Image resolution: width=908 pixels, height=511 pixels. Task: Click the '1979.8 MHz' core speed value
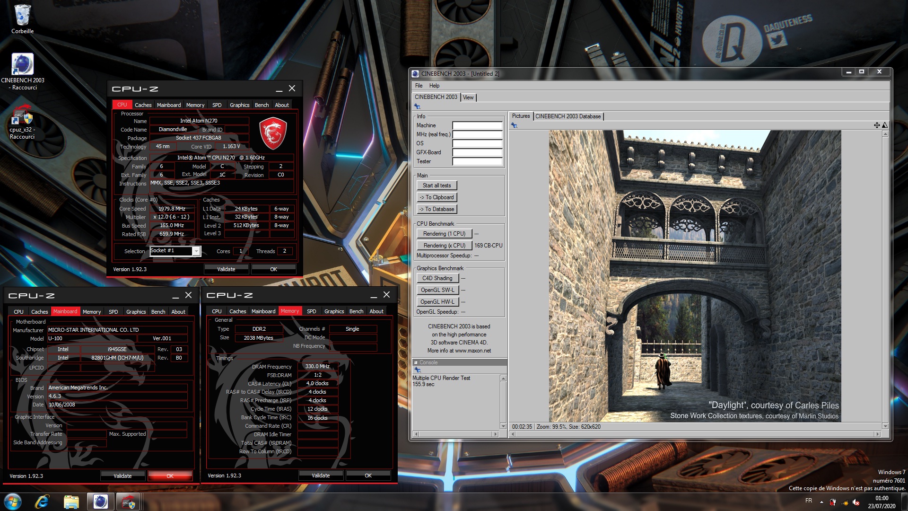coord(172,209)
